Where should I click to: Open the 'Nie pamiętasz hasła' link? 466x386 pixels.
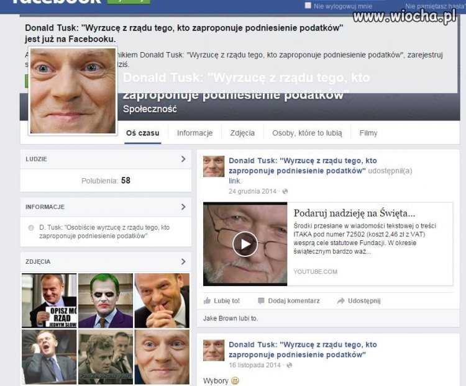(x=435, y=6)
